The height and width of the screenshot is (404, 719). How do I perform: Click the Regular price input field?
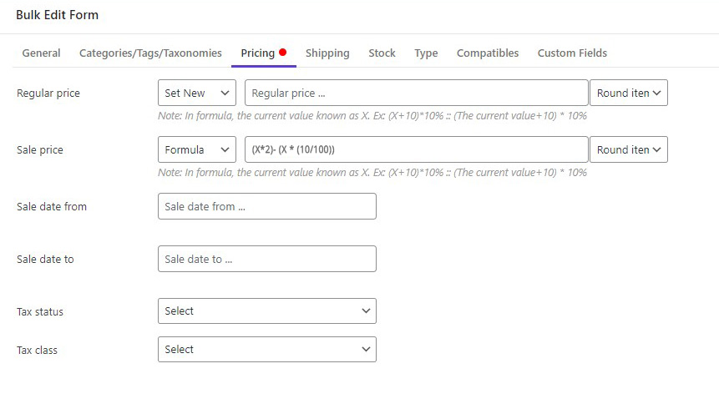click(x=417, y=93)
